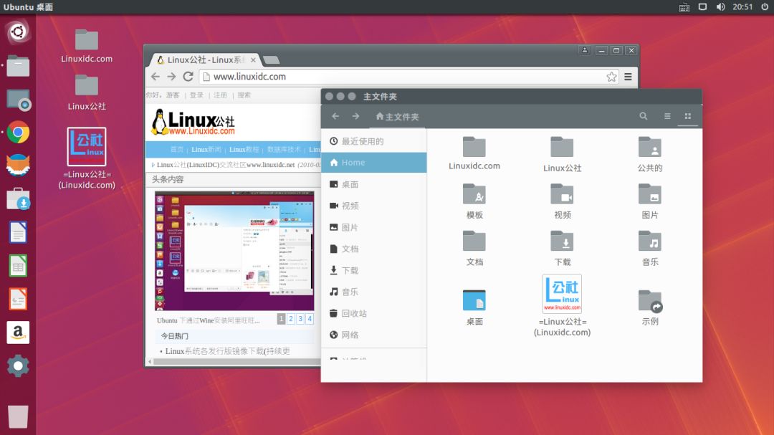The height and width of the screenshot is (435, 774).
Task: Launch Chrome from the Ubuntu dock
Action: (x=17, y=132)
